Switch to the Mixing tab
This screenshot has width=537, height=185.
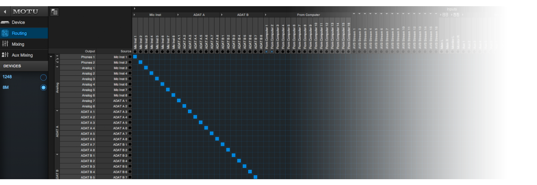pyautogui.click(x=18, y=44)
